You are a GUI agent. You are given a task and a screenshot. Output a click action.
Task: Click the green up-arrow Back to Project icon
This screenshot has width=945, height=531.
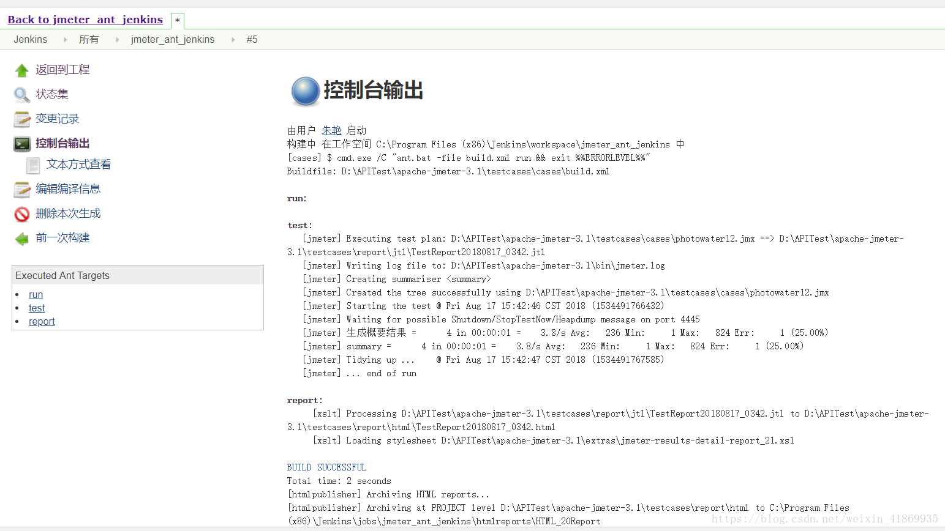(22, 70)
